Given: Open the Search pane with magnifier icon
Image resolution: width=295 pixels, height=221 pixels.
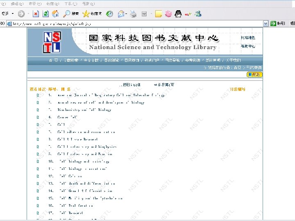Looking at the screenshot, I should pos(66,14).
